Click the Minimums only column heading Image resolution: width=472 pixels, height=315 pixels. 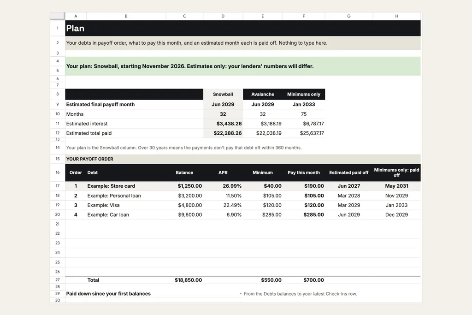click(304, 94)
